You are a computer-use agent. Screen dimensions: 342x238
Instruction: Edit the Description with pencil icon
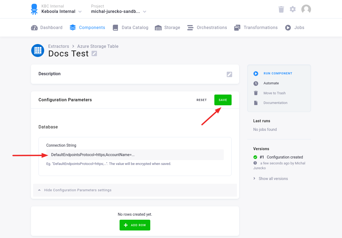(229, 74)
